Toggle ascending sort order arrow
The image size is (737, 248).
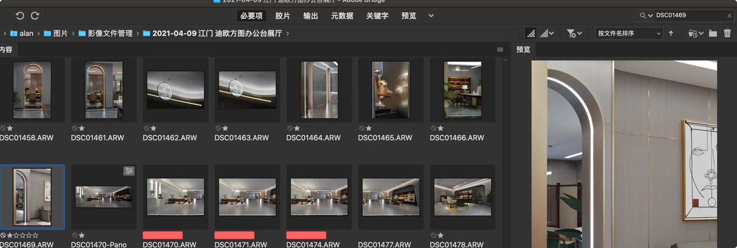671,33
